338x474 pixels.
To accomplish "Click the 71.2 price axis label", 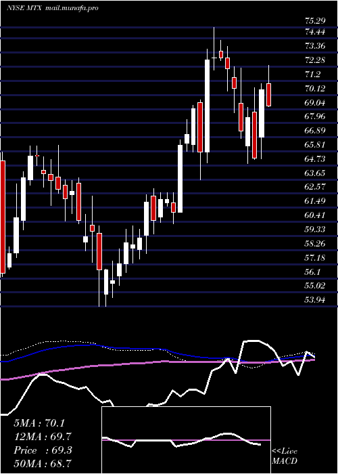I will click(x=312, y=74).
